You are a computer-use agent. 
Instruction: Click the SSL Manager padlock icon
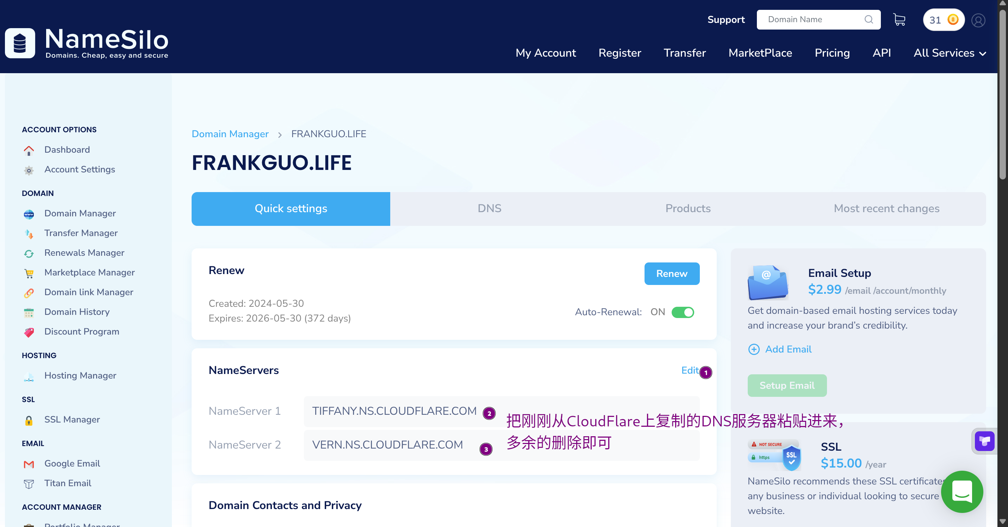point(29,420)
